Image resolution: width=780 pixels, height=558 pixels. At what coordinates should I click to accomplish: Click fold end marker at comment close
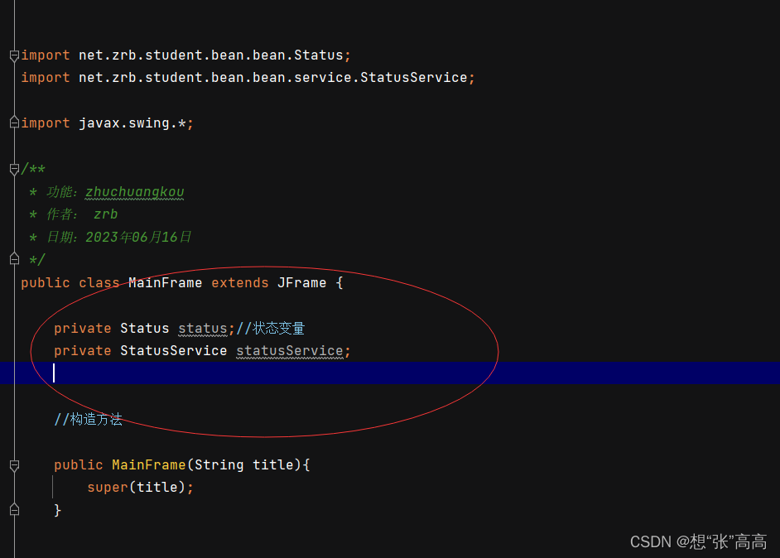point(14,258)
